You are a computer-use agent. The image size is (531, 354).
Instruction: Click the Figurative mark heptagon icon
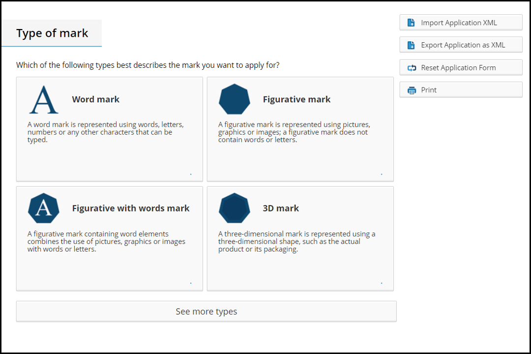click(234, 99)
